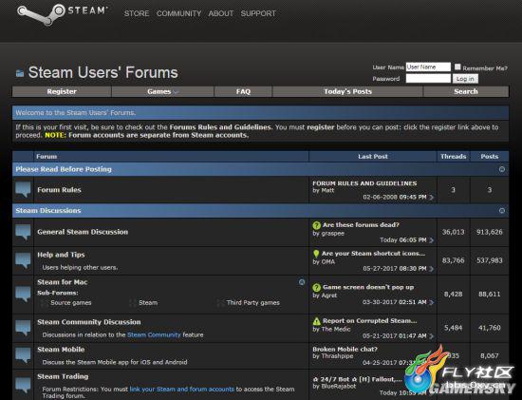Click the 83,766 threads count cell
The image size is (522, 400).
click(x=453, y=260)
